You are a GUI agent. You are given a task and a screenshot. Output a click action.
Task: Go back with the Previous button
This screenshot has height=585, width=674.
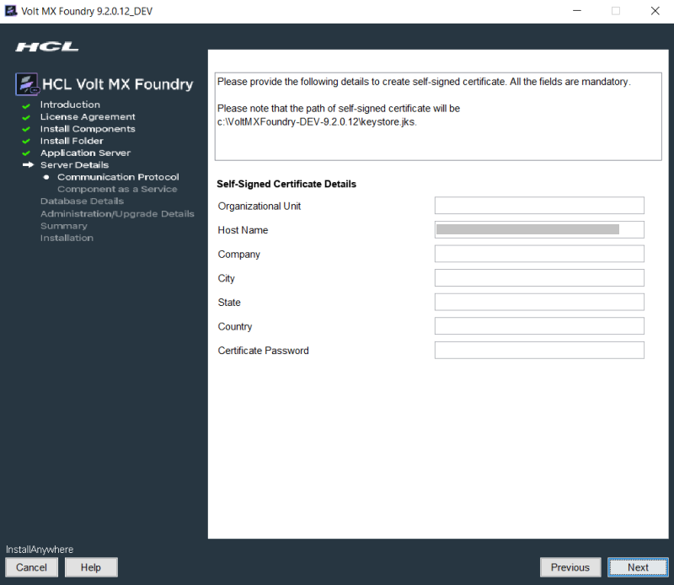pyautogui.click(x=570, y=567)
